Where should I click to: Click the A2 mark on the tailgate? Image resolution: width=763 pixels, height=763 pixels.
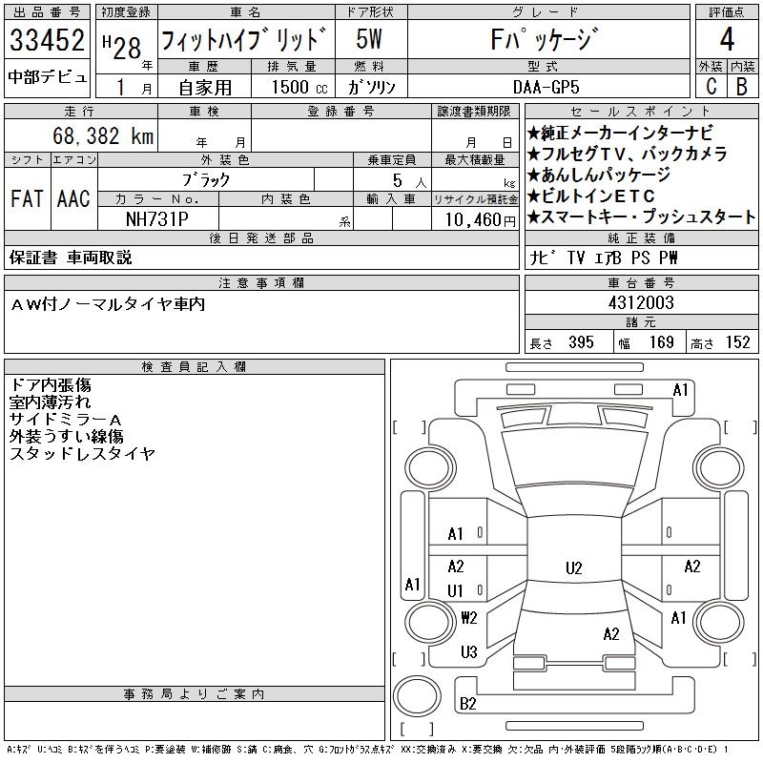coord(611,634)
